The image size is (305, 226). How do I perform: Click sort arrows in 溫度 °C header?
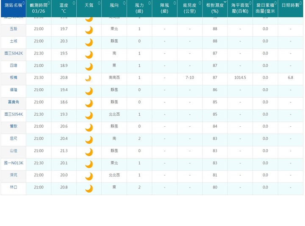(x=74, y=3)
